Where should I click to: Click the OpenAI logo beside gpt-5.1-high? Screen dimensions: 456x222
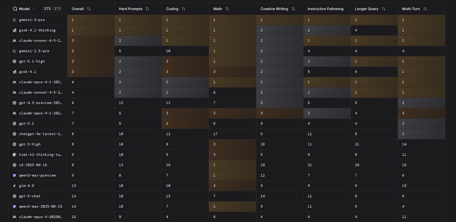(x=14, y=61)
